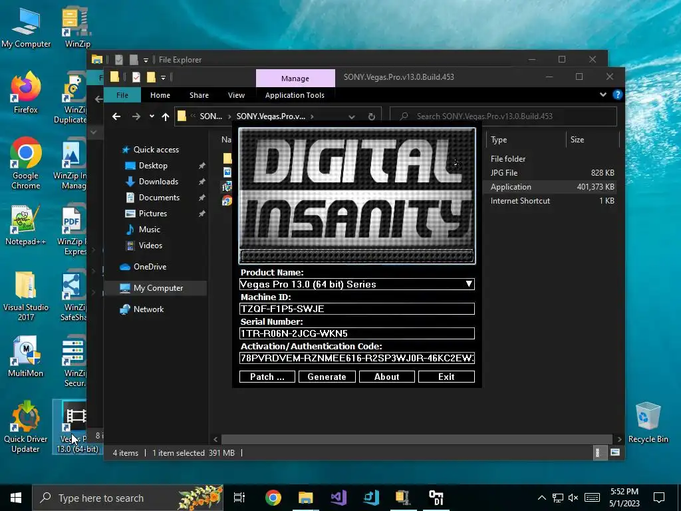Open the Quick Access Toolbar customize dropdown
The image size is (681, 511).
(x=164, y=77)
